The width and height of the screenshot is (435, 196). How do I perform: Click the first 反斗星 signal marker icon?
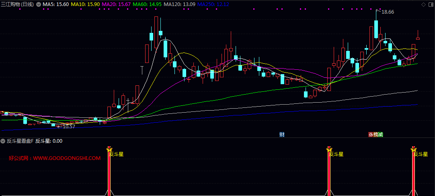(x=109, y=149)
